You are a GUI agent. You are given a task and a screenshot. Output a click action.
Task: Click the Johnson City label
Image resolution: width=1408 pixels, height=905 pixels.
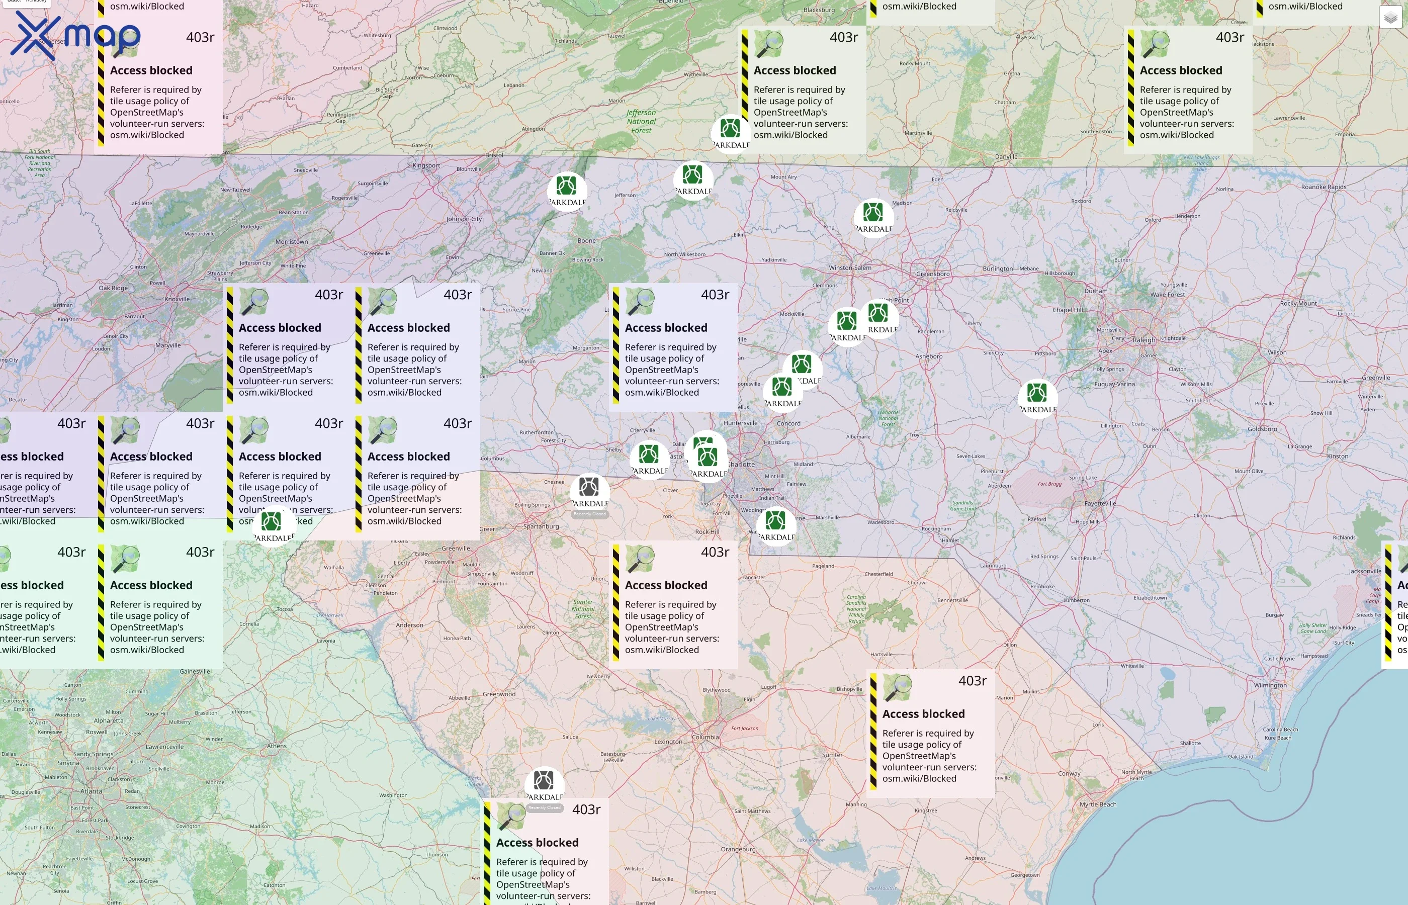point(464,219)
